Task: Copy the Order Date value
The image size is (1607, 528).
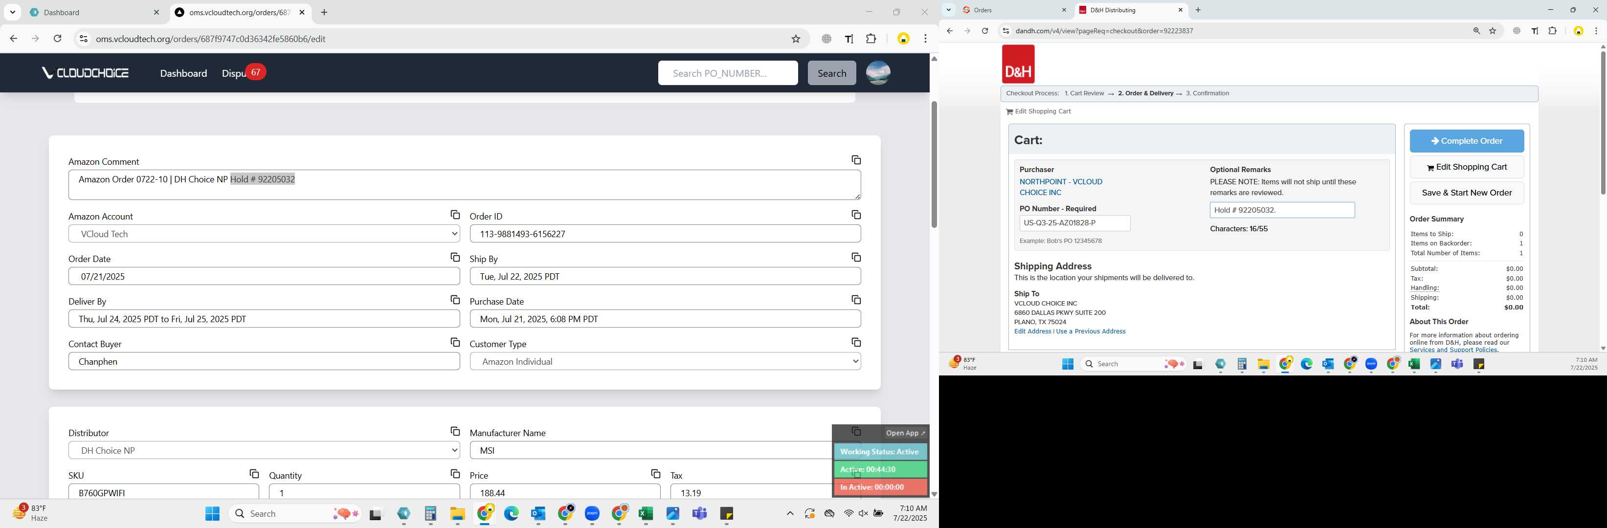Action: [455, 258]
